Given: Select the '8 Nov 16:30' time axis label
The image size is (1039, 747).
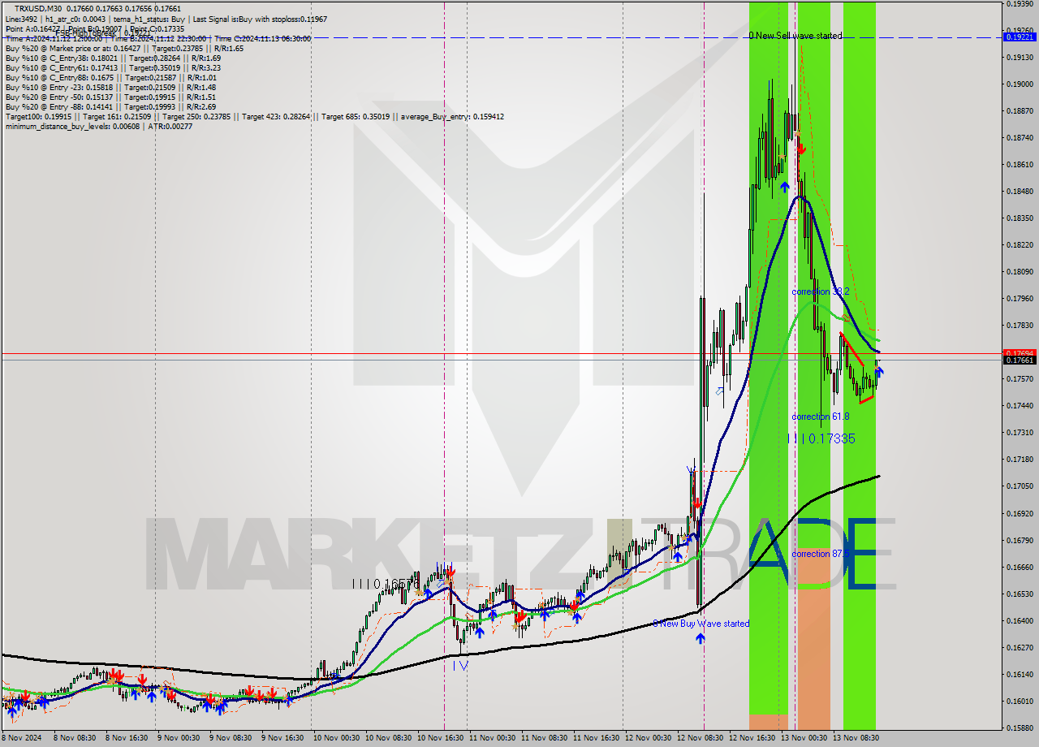Looking at the screenshot, I should click(128, 738).
